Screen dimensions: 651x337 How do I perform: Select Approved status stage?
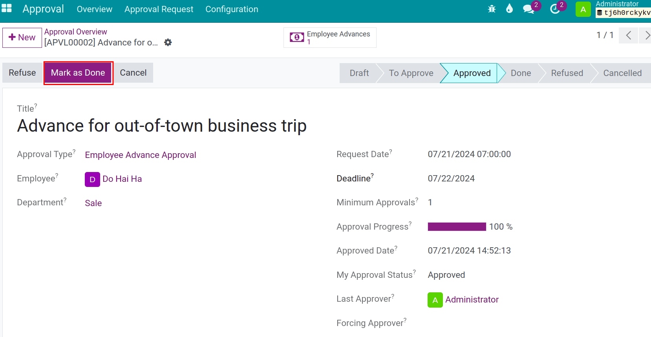(472, 73)
